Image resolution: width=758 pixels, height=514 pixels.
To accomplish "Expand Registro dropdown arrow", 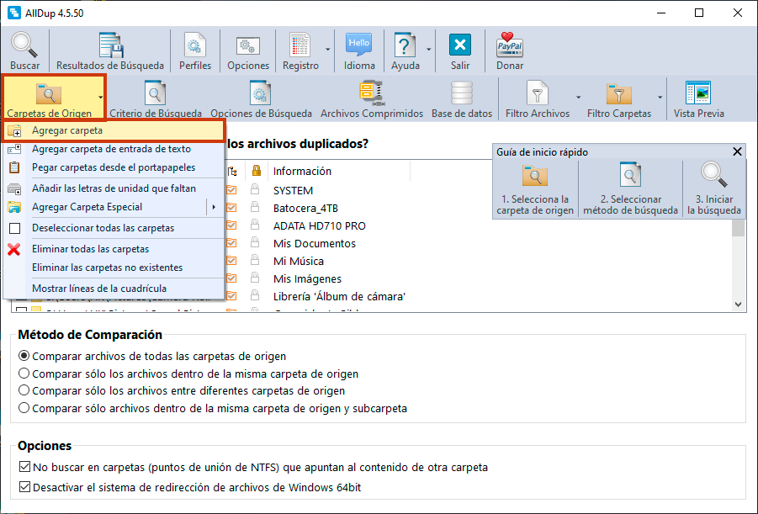I will (327, 50).
